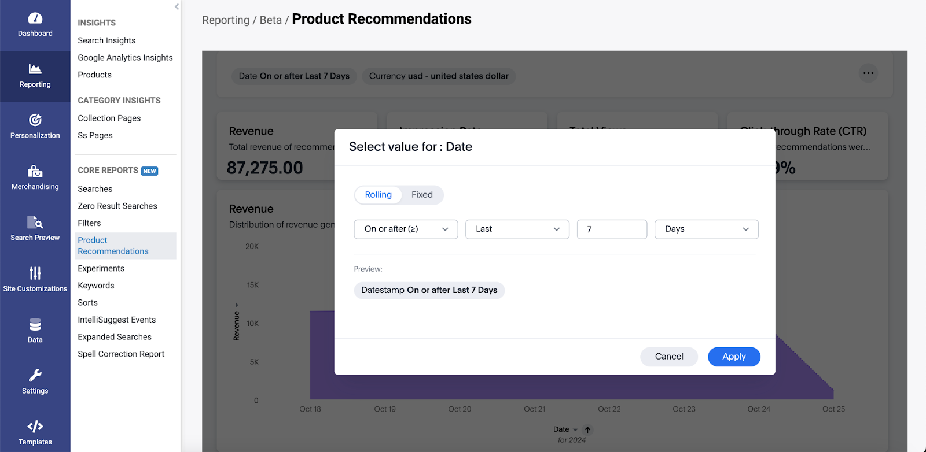
Task: Open the Merchandising bag icon
Action: [35, 171]
